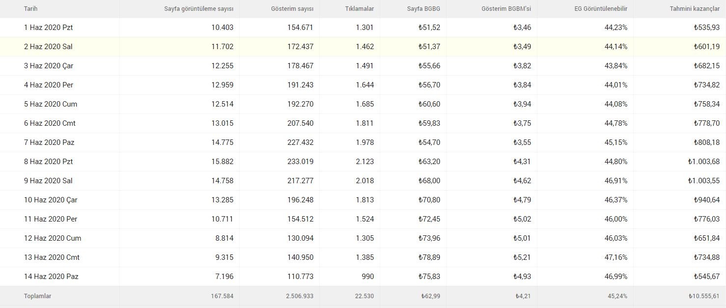The image size is (726, 308).
Task: Select the 11 Haz 2020 Per row
Action: pos(363,219)
